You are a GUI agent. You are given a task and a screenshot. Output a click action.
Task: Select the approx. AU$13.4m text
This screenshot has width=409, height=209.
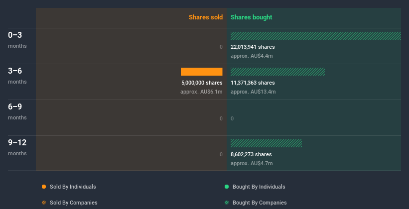pos(253,92)
